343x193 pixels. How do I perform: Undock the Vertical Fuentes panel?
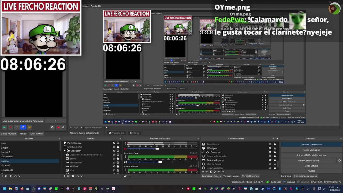274,139
